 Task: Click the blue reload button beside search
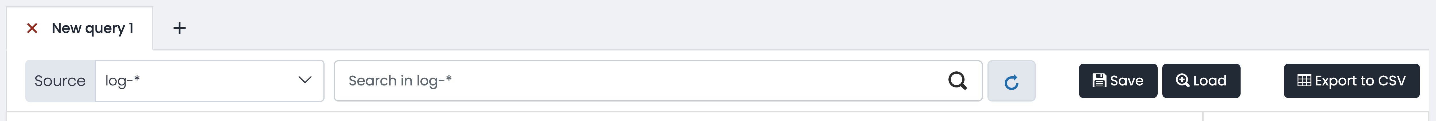pyautogui.click(x=1011, y=81)
